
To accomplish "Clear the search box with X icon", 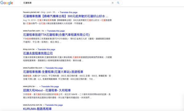I will coord(113,3).
